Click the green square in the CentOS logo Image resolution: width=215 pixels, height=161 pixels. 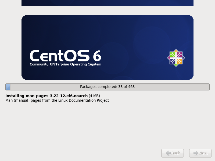(x=173, y=54)
